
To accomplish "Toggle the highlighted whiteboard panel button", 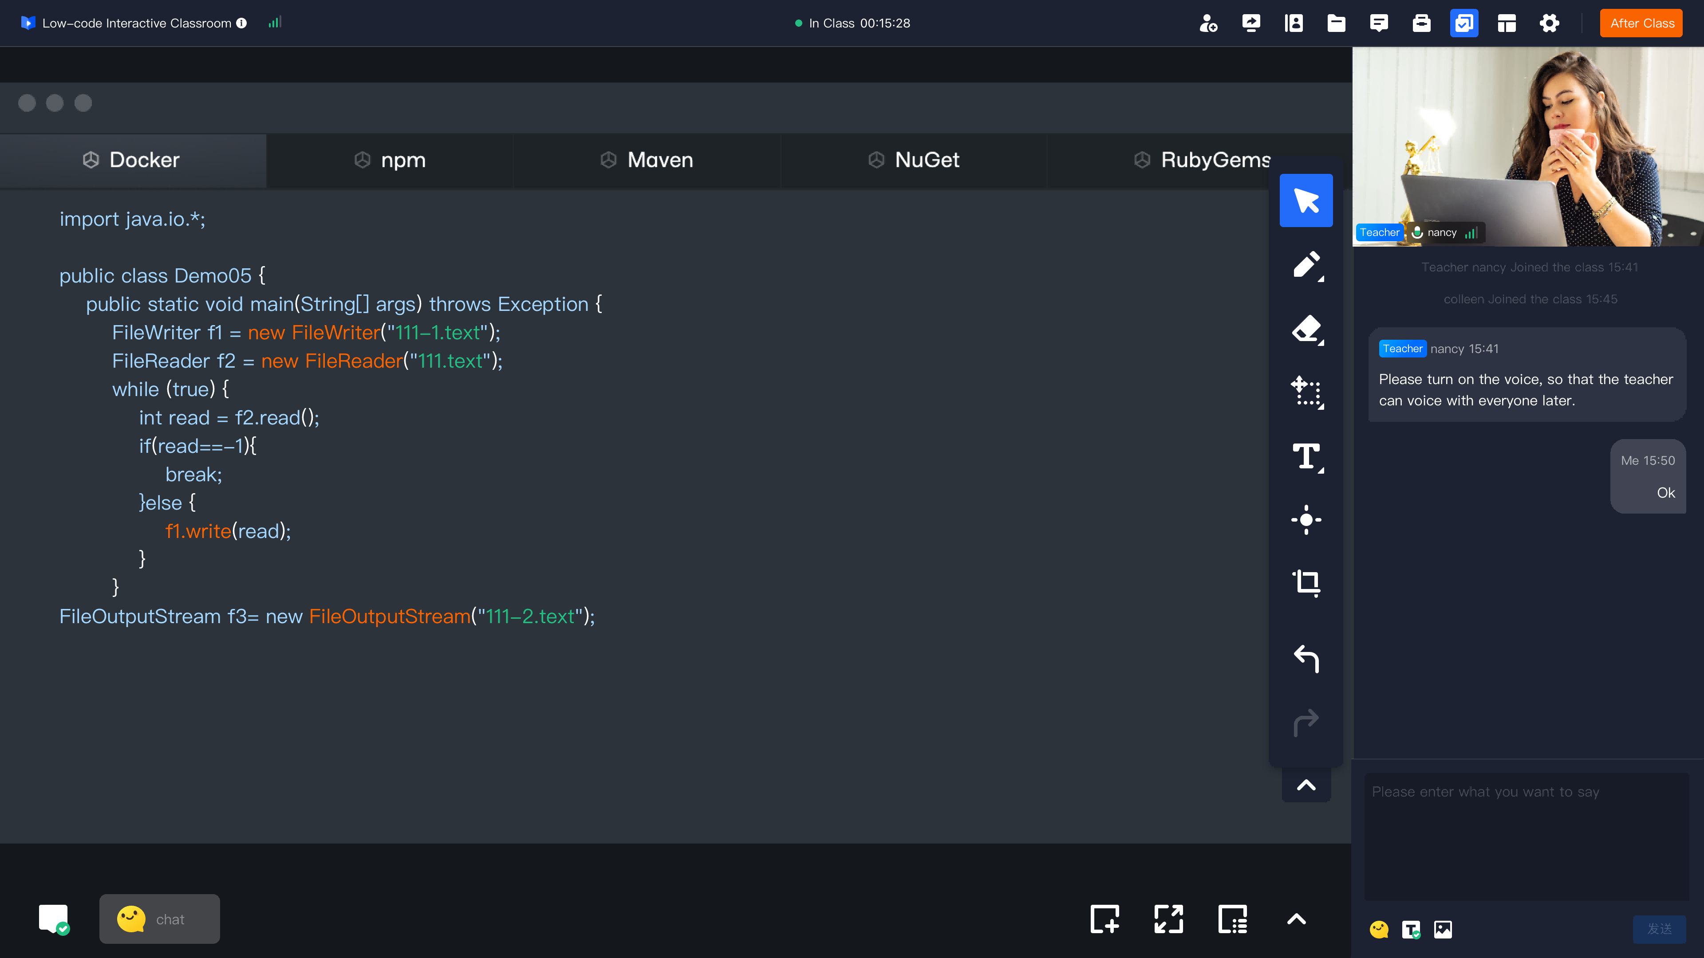I will (1464, 23).
